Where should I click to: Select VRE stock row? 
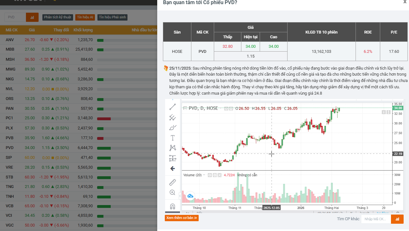pos(78,167)
